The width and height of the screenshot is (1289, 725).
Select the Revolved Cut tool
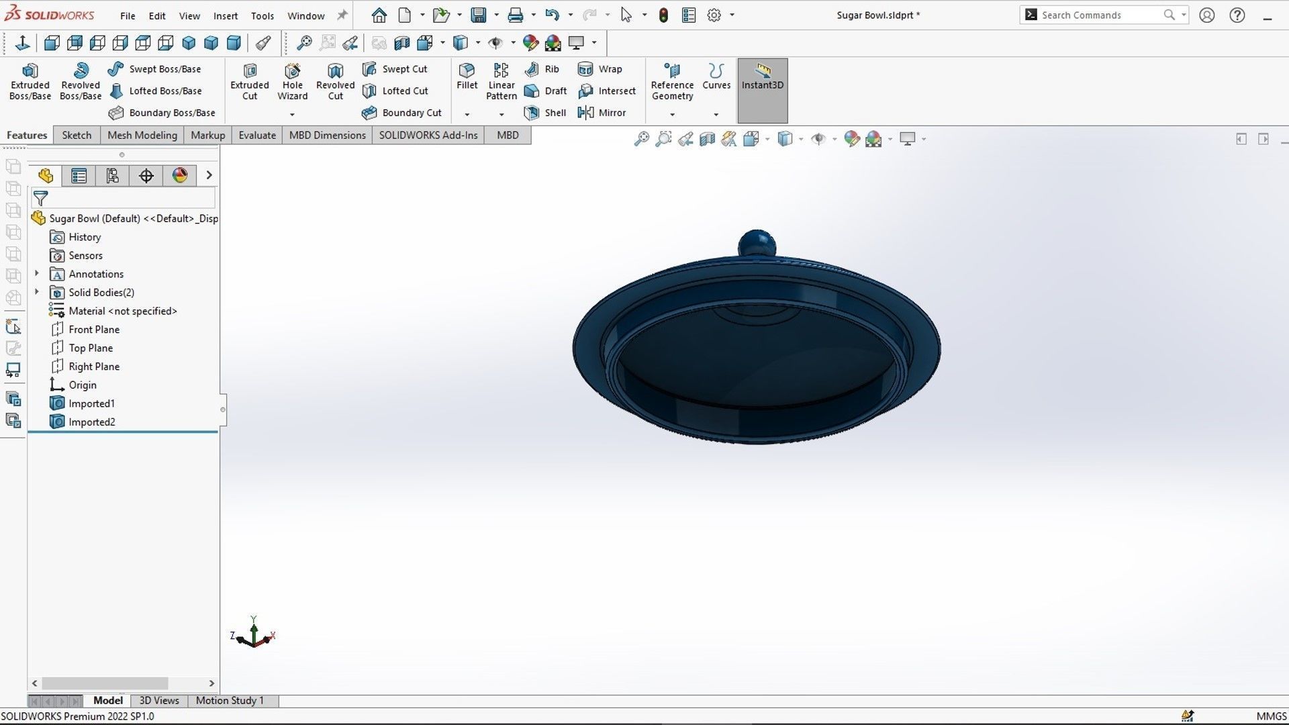(x=335, y=82)
